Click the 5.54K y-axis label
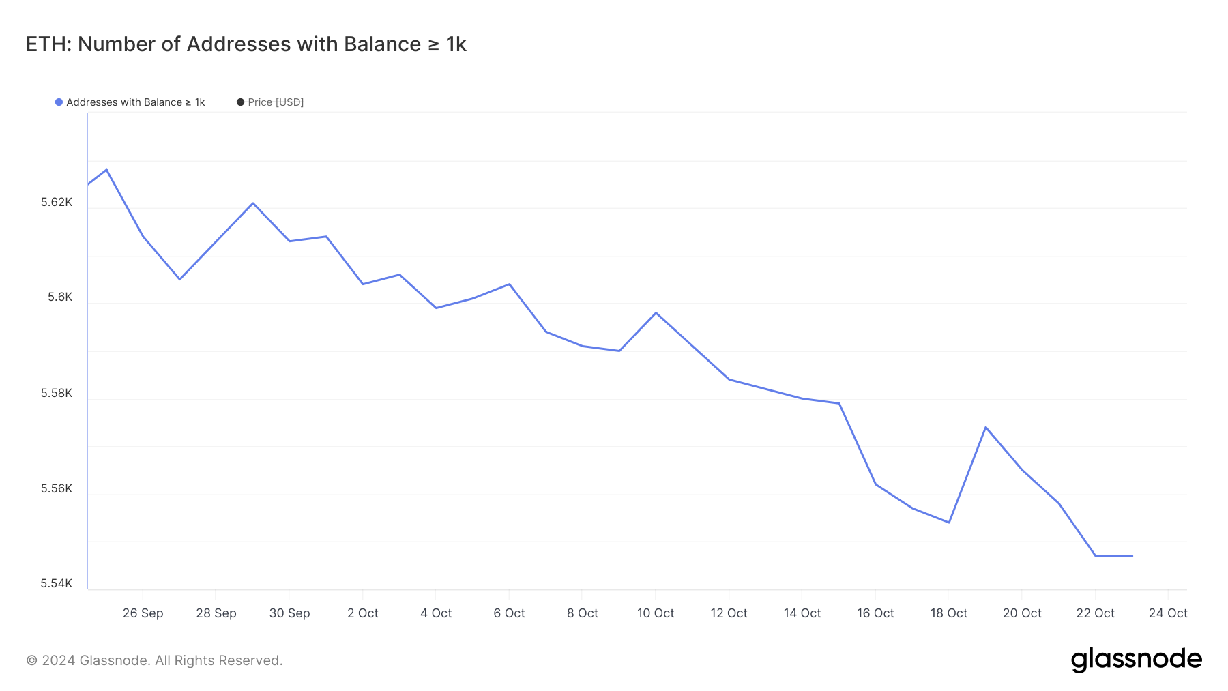Image resolution: width=1228 pixels, height=691 pixels. pos(57,583)
